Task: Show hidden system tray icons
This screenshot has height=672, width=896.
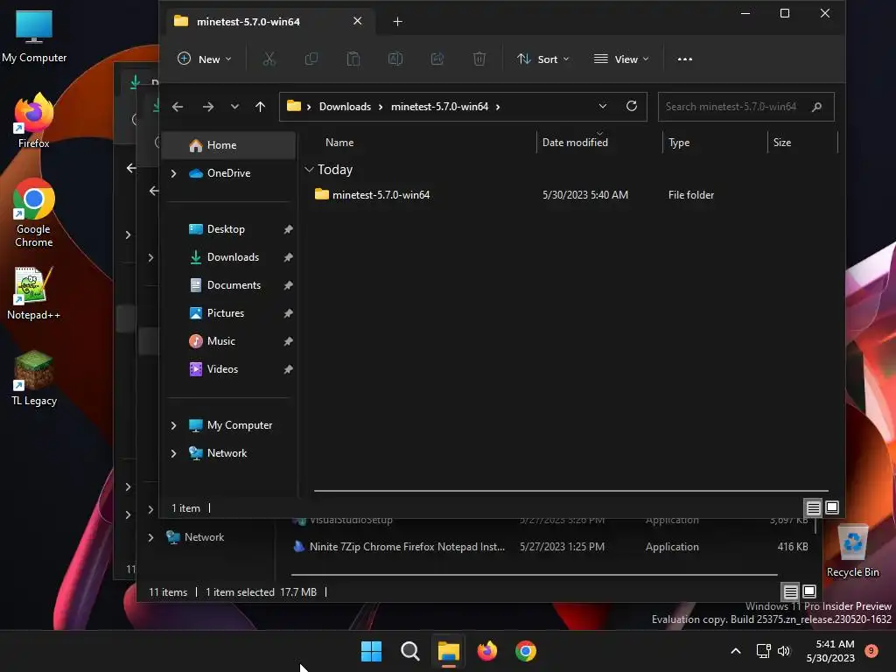Action: click(x=736, y=651)
